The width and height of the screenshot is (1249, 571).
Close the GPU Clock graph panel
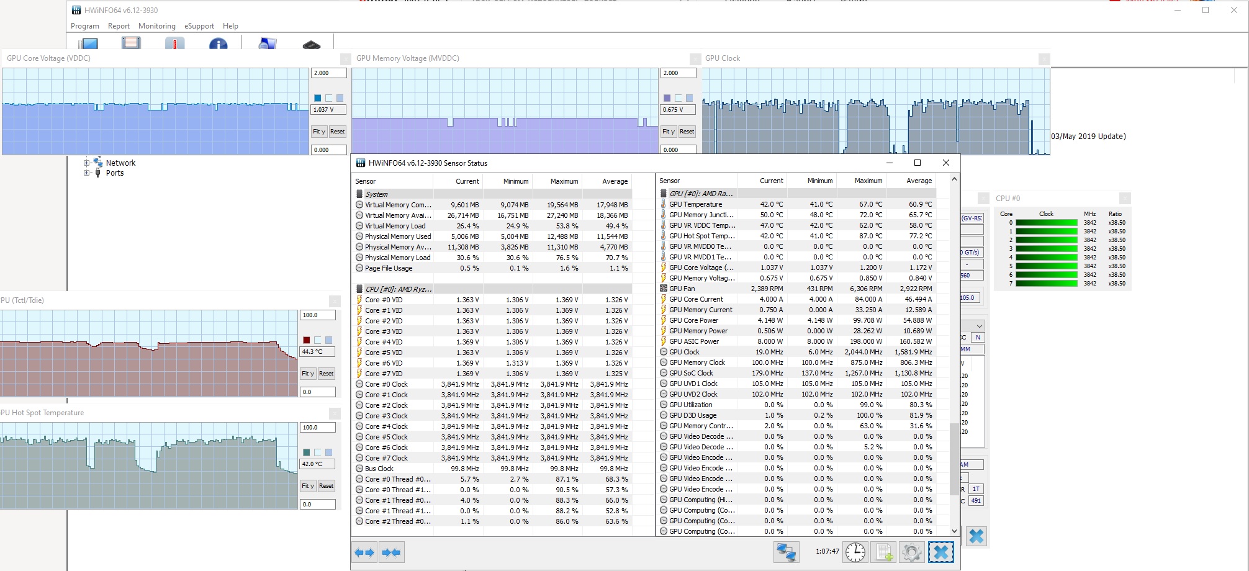(x=1044, y=59)
